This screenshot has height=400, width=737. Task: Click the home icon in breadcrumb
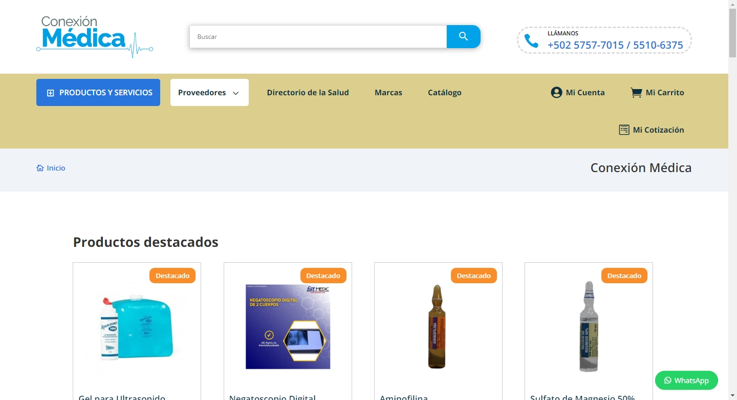(x=40, y=168)
